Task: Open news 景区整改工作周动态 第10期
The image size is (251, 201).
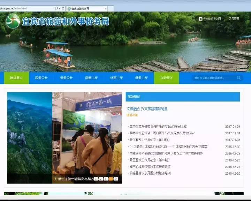Action: point(150,160)
